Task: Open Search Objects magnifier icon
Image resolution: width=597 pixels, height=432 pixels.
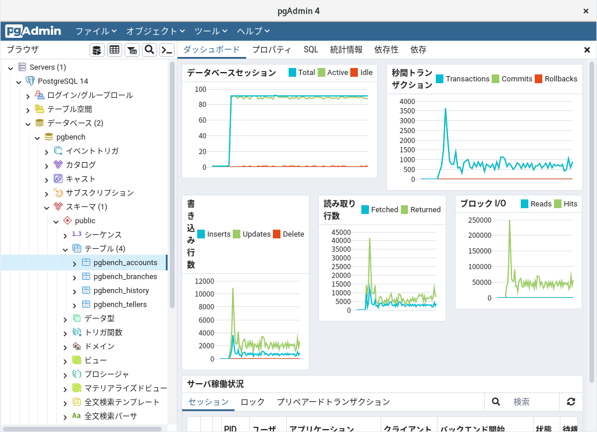Action: pos(150,50)
